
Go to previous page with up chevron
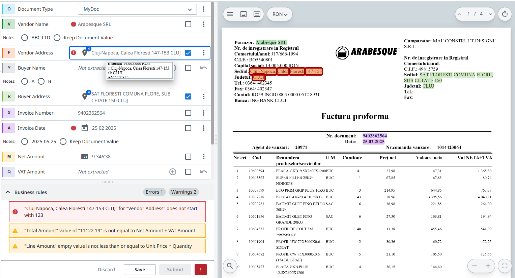click(459, 14)
